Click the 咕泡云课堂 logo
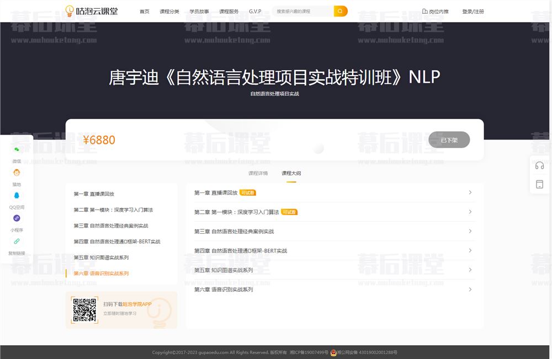This screenshot has width=552, height=359. (x=92, y=11)
